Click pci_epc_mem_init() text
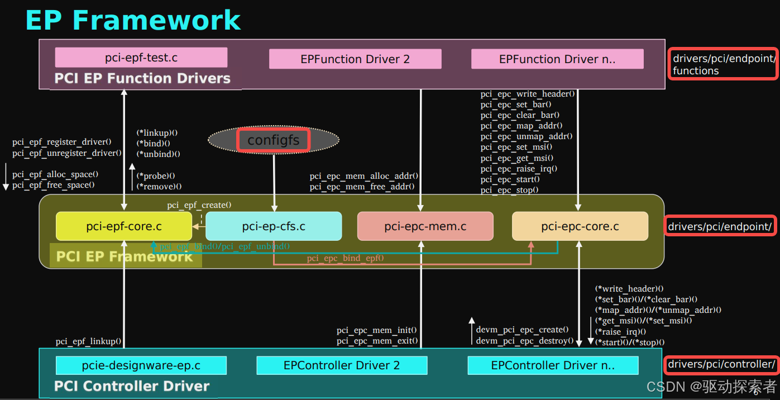The height and width of the screenshot is (400, 780). (377, 330)
